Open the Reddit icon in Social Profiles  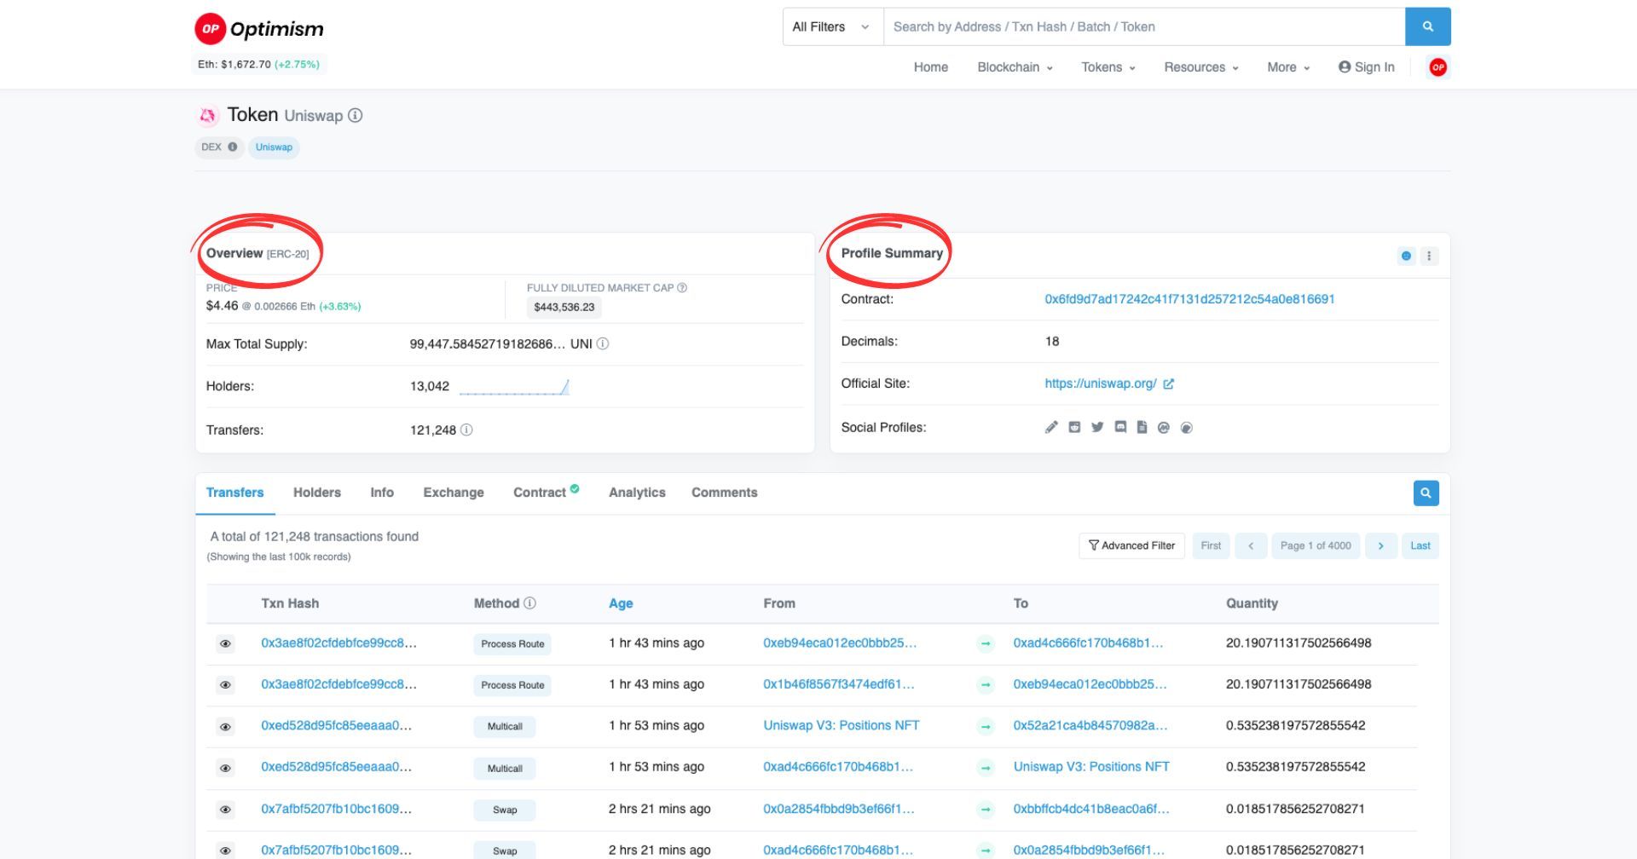tap(1074, 428)
